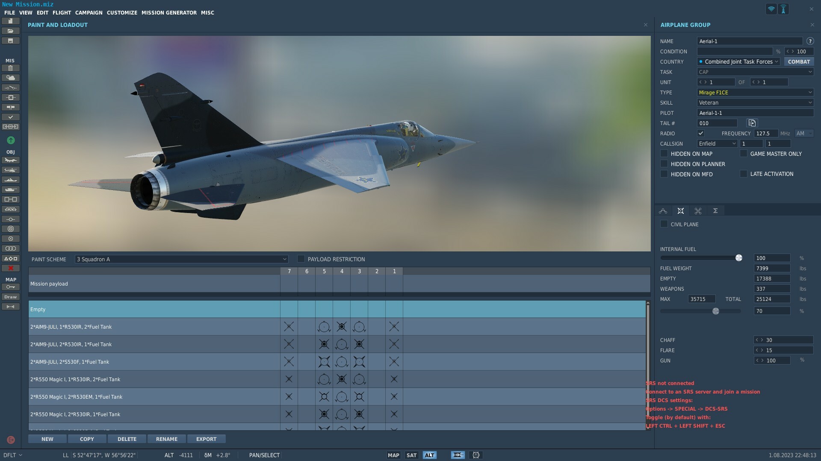821x461 pixels.
Task: Click the INTERNAL FUEL slider handle
Action: point(738,258)
